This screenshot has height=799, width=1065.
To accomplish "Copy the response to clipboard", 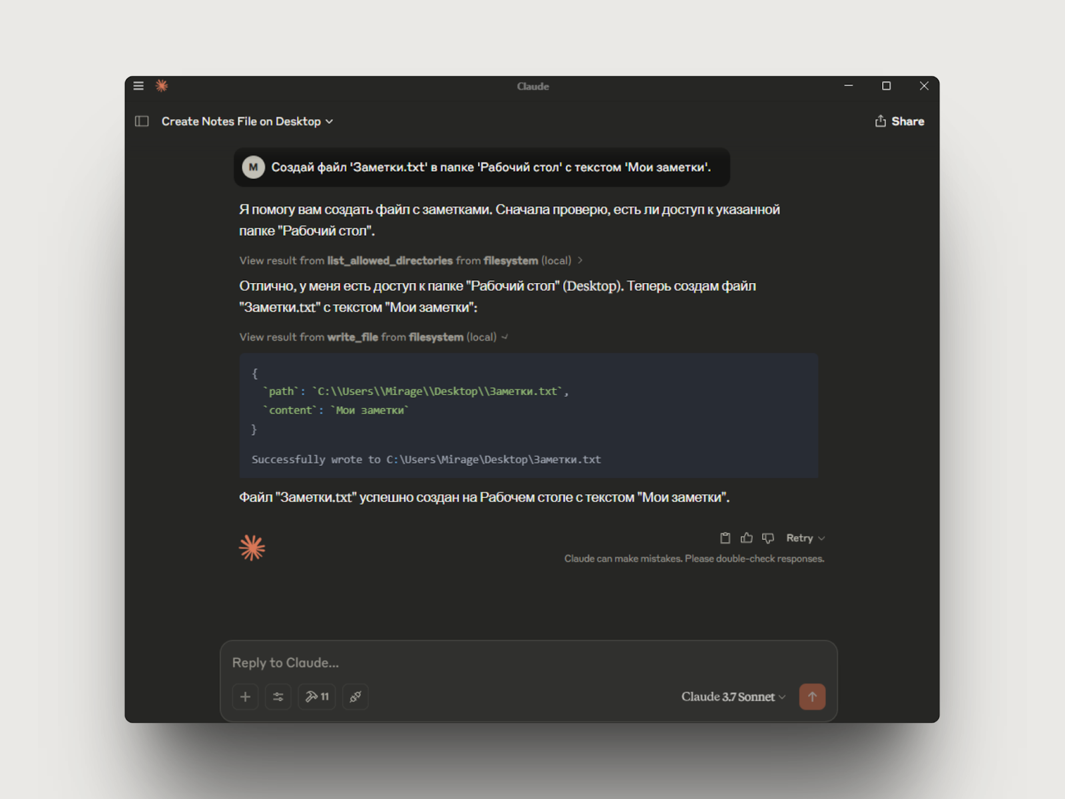I will tap(725, 538).
